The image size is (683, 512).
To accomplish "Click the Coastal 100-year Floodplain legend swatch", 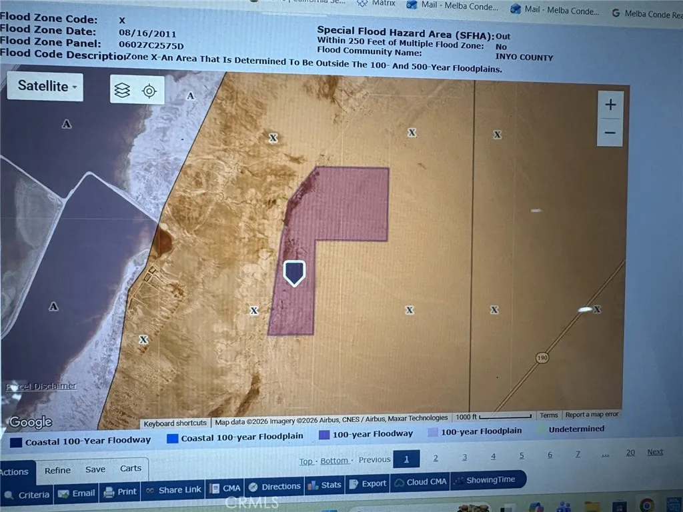I will pyautogui.click(x=173, y=439).
